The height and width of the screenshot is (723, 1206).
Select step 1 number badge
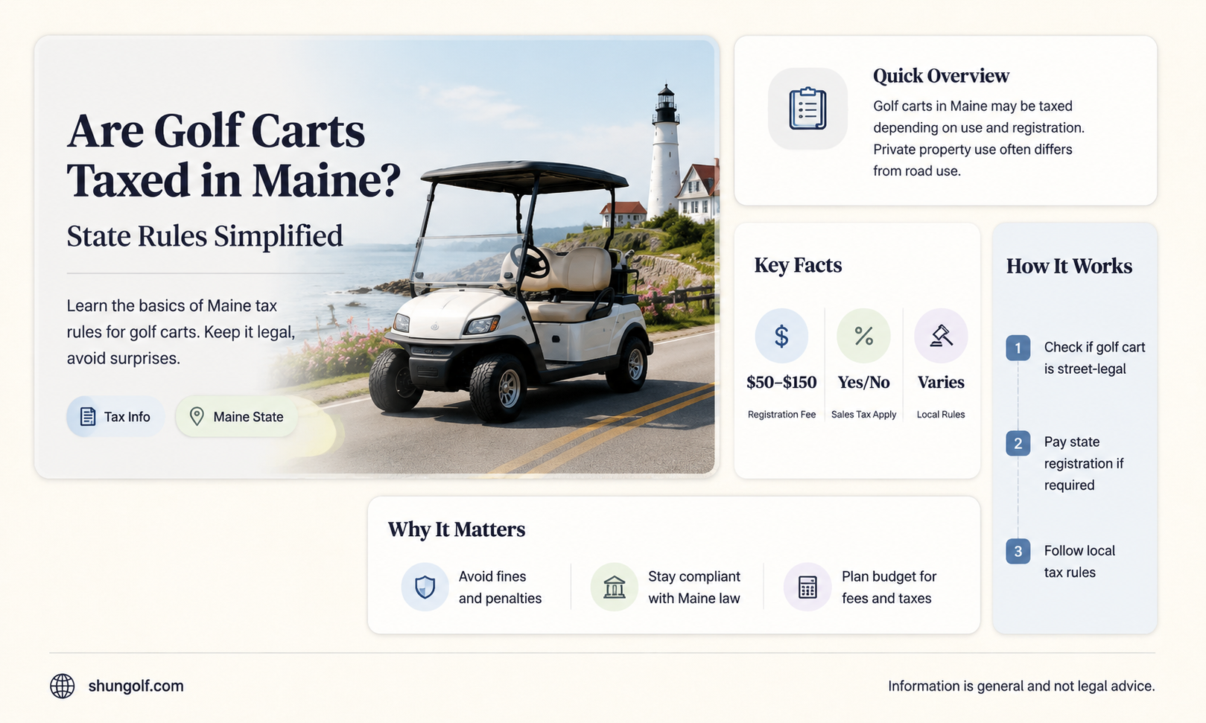coord(1018,348)
